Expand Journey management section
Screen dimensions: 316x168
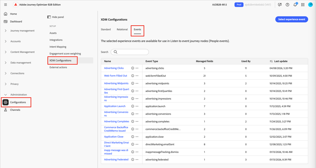pos(5,31)
